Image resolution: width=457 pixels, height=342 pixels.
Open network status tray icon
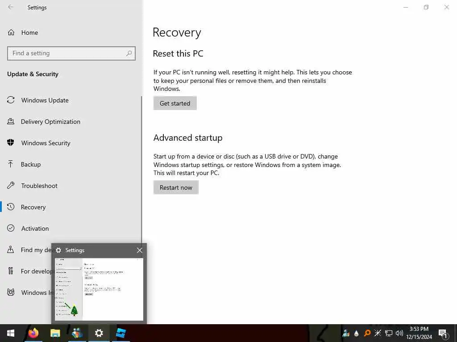click(x=389, y=333)
